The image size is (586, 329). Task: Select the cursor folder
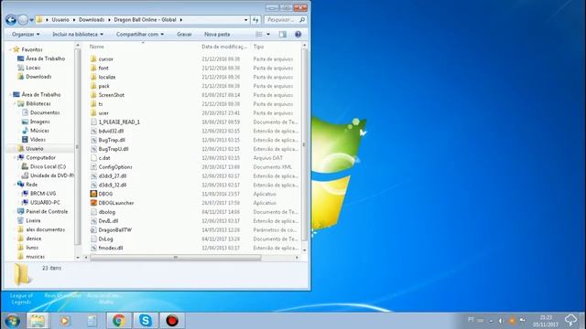tap(106, 58)
